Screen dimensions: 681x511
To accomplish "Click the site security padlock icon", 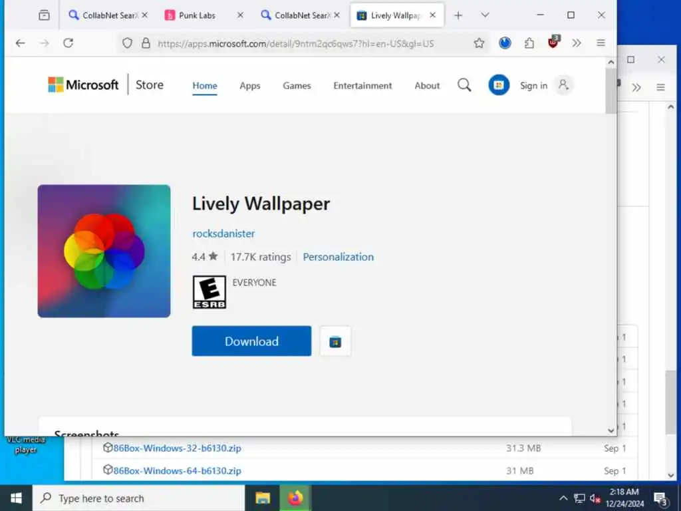I will click(146, 43).
